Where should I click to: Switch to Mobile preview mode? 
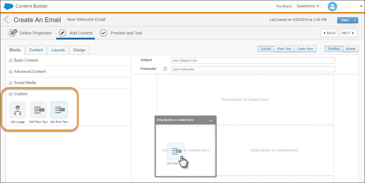click(x=351, y=49)
